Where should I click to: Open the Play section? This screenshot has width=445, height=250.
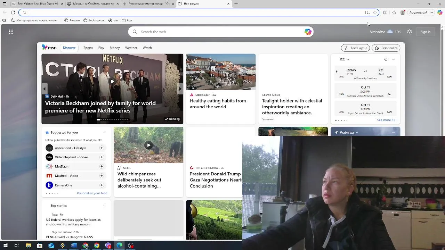pos(101,48)
